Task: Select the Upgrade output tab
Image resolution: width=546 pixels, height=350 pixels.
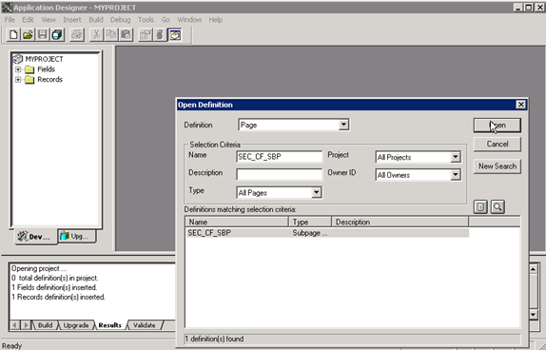Action: (x=75, y=325)
